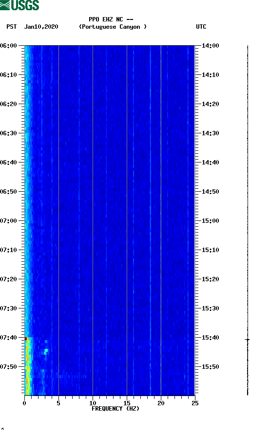
Task: Click the 07:10 PST time label
Action: (9, 250)
